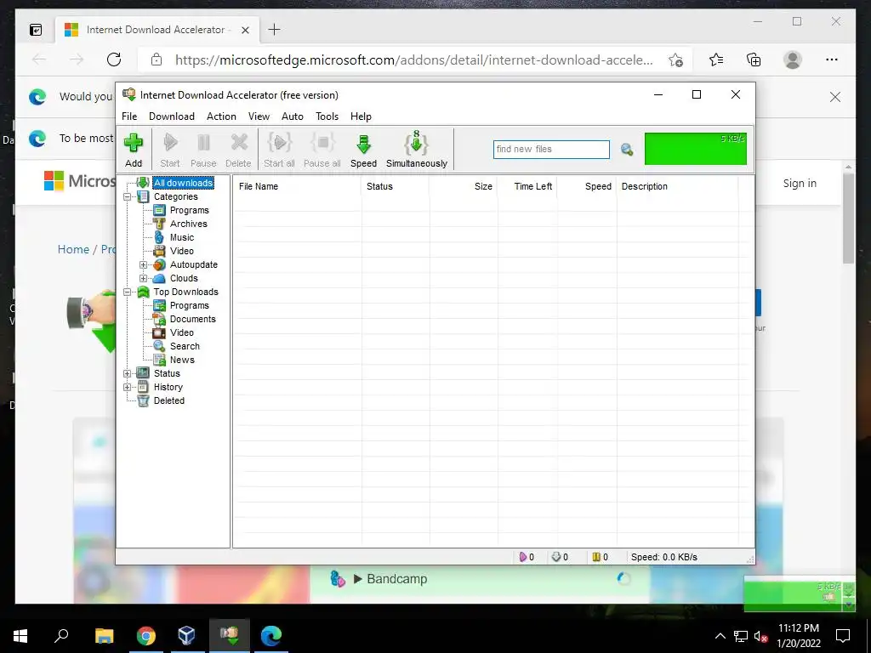Collapse the Categories tree node
This screenshot has width=871, height=653.
point(128,196)
